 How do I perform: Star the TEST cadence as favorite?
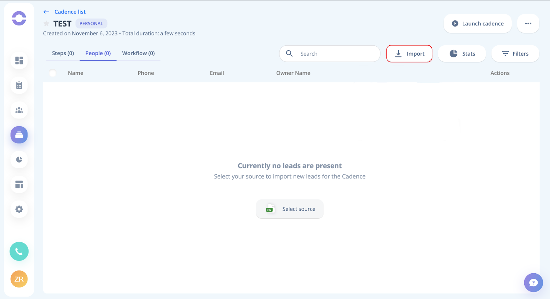coord(46,24)
